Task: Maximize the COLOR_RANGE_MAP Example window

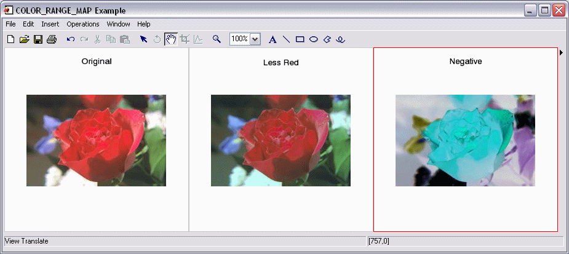Action: tap(544, 10)
